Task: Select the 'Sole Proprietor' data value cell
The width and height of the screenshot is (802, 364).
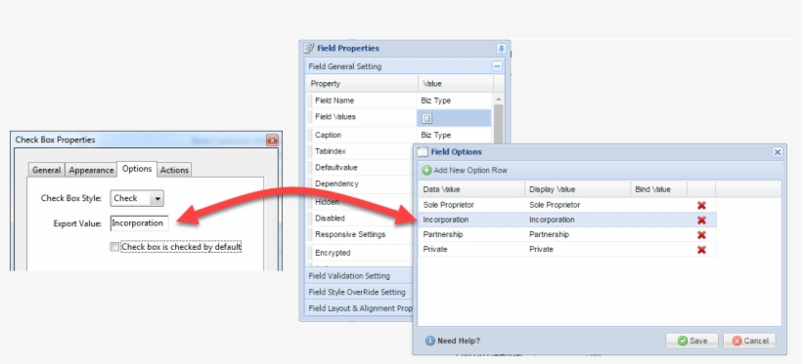Action: 471,205
